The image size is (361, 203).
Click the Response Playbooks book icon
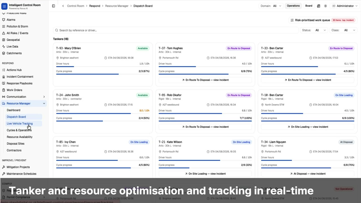click(4, 83)
